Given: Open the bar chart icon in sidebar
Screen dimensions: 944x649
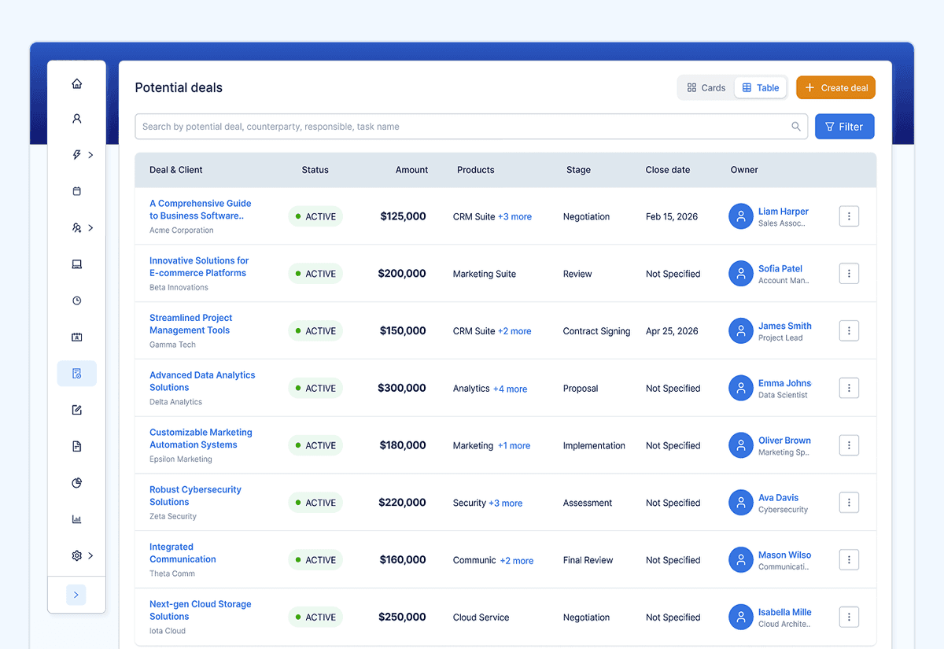Looking at the screenshot, I should [x=76, y=519].
